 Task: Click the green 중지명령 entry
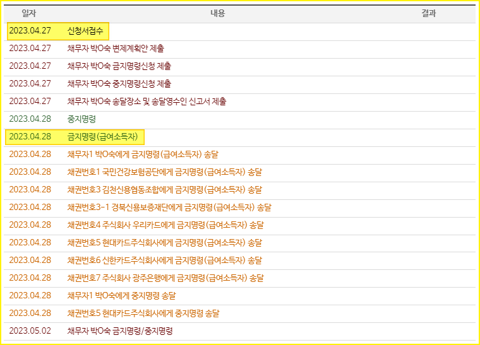81,119
